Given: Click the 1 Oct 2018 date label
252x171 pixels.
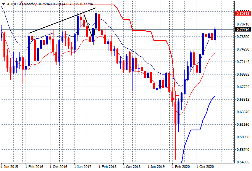Looking at the screenshot, I should pos(132,167).
